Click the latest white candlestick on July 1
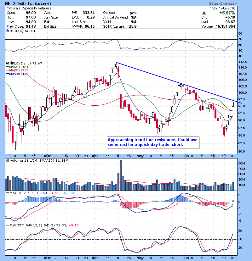The height and width of the screenshot is (261, 252). tap(233, 104)
